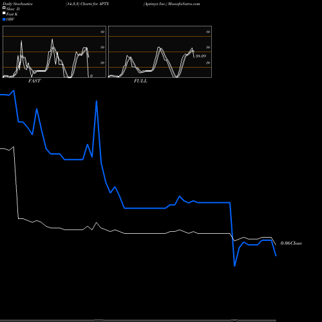Click the blue OBV legend swatch
The width and height of the screenshot is (322, 322).
pos(4,19)
